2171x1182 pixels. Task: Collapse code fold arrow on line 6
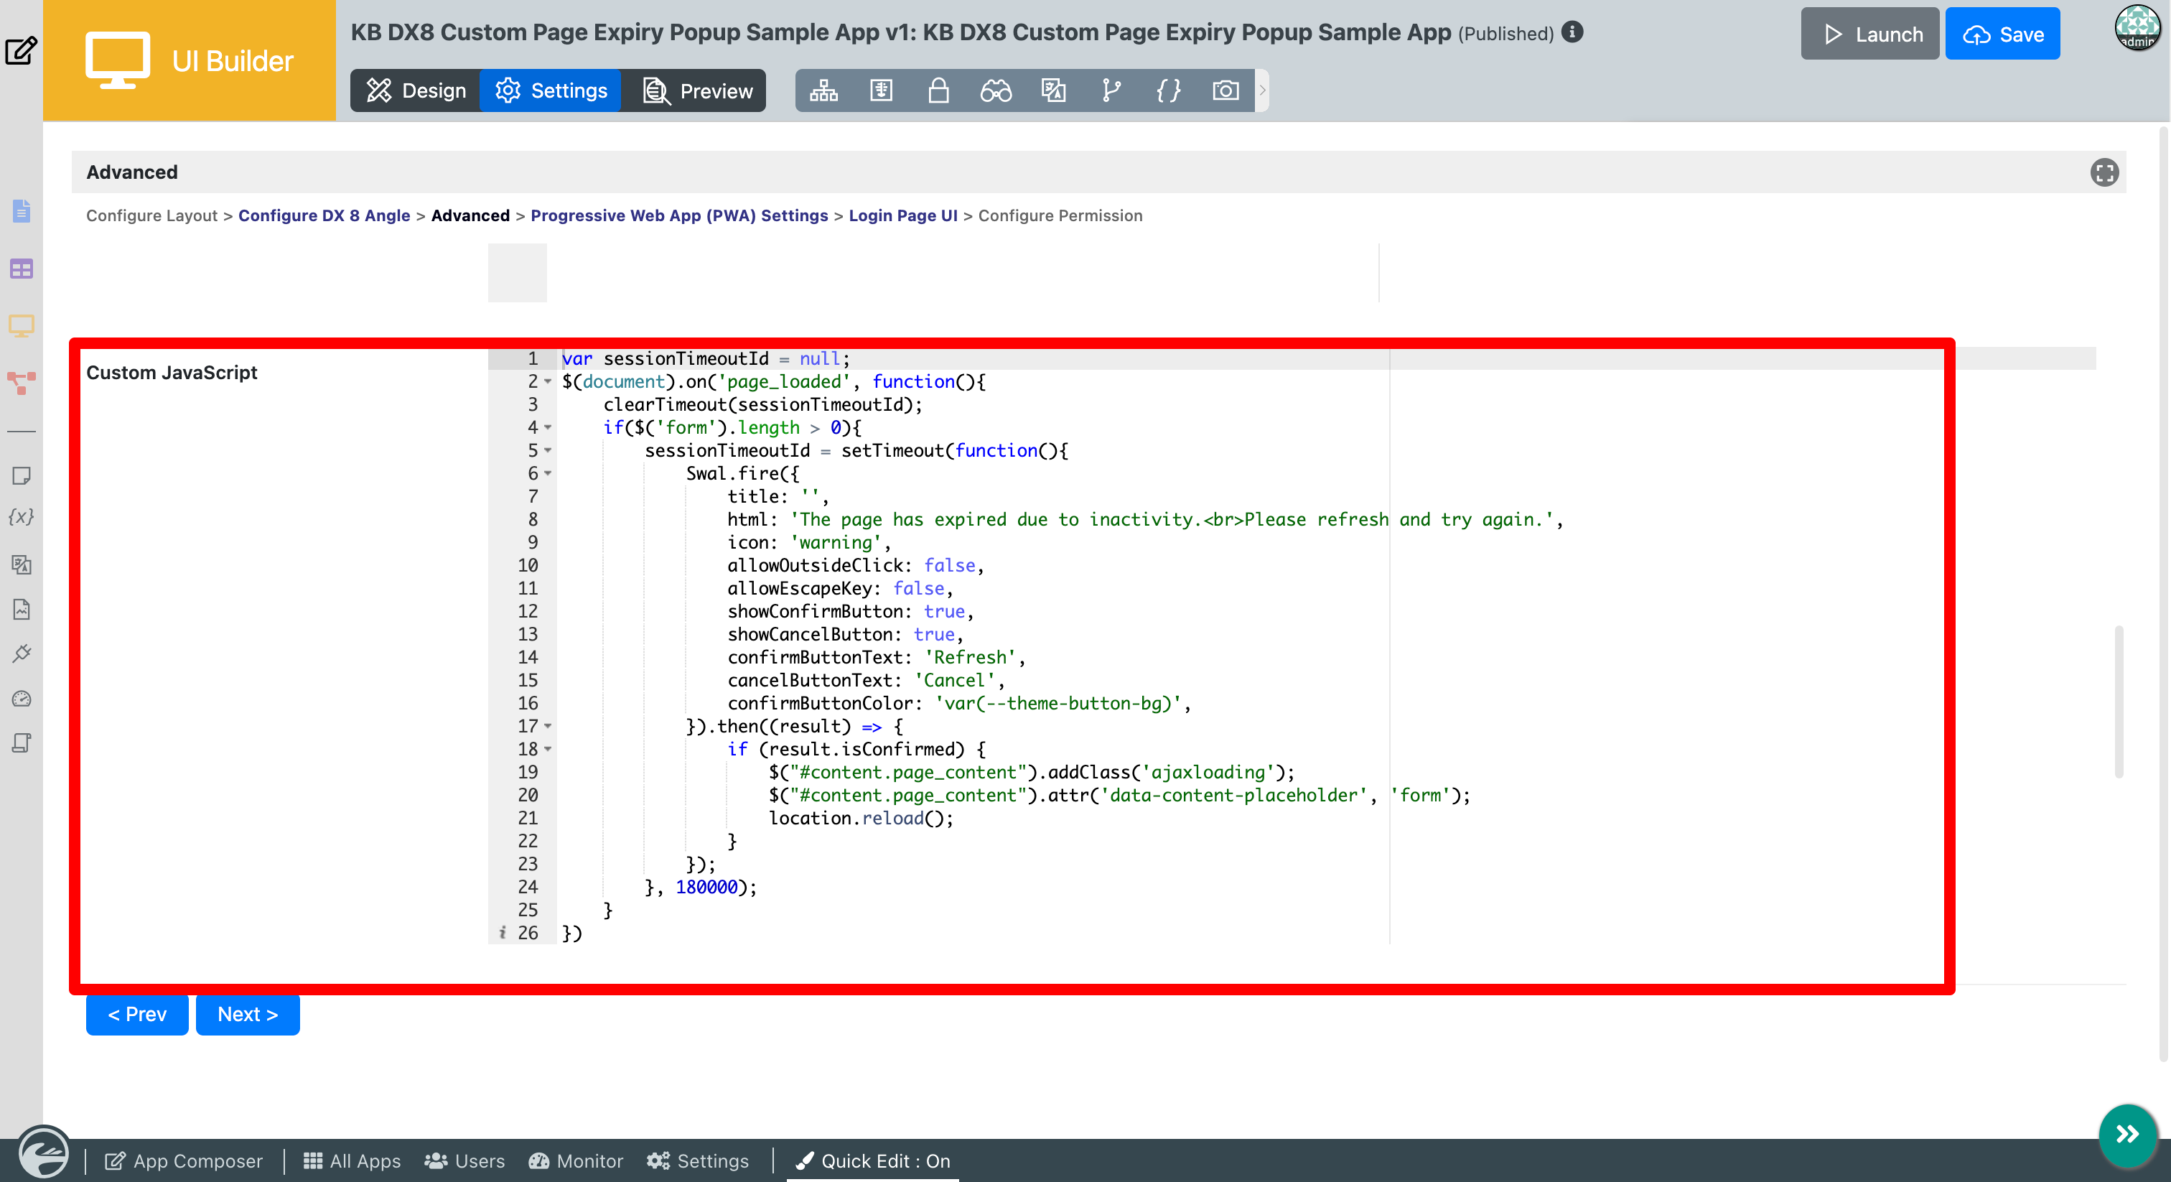[548, 474]
